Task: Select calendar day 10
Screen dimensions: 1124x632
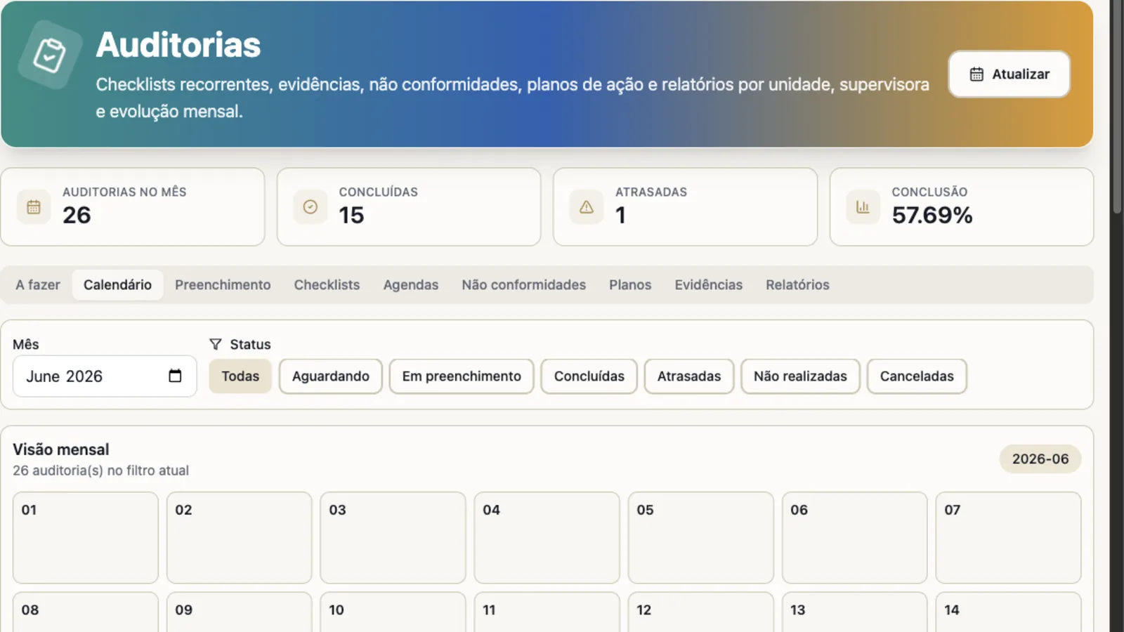Action: pyautogui.click(x=393, y=612)
